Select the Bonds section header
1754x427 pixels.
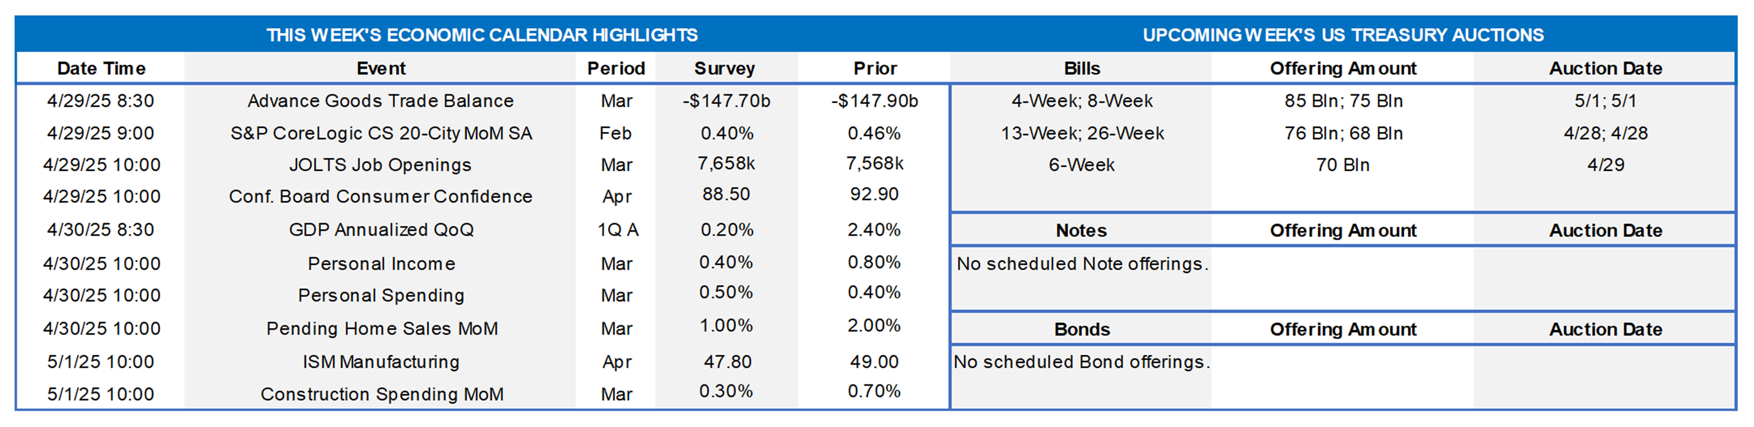pos(1081,330)
